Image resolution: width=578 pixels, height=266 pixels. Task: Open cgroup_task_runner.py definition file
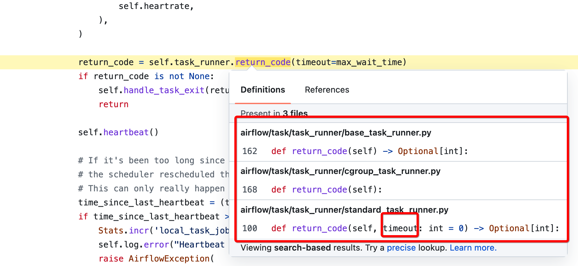(340, 171)
